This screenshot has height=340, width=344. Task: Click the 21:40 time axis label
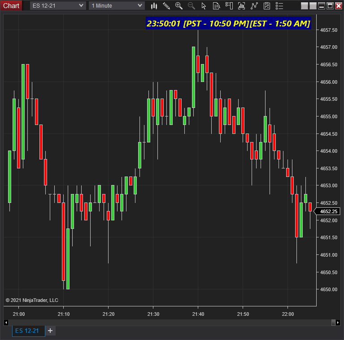(x=198, y=314)
